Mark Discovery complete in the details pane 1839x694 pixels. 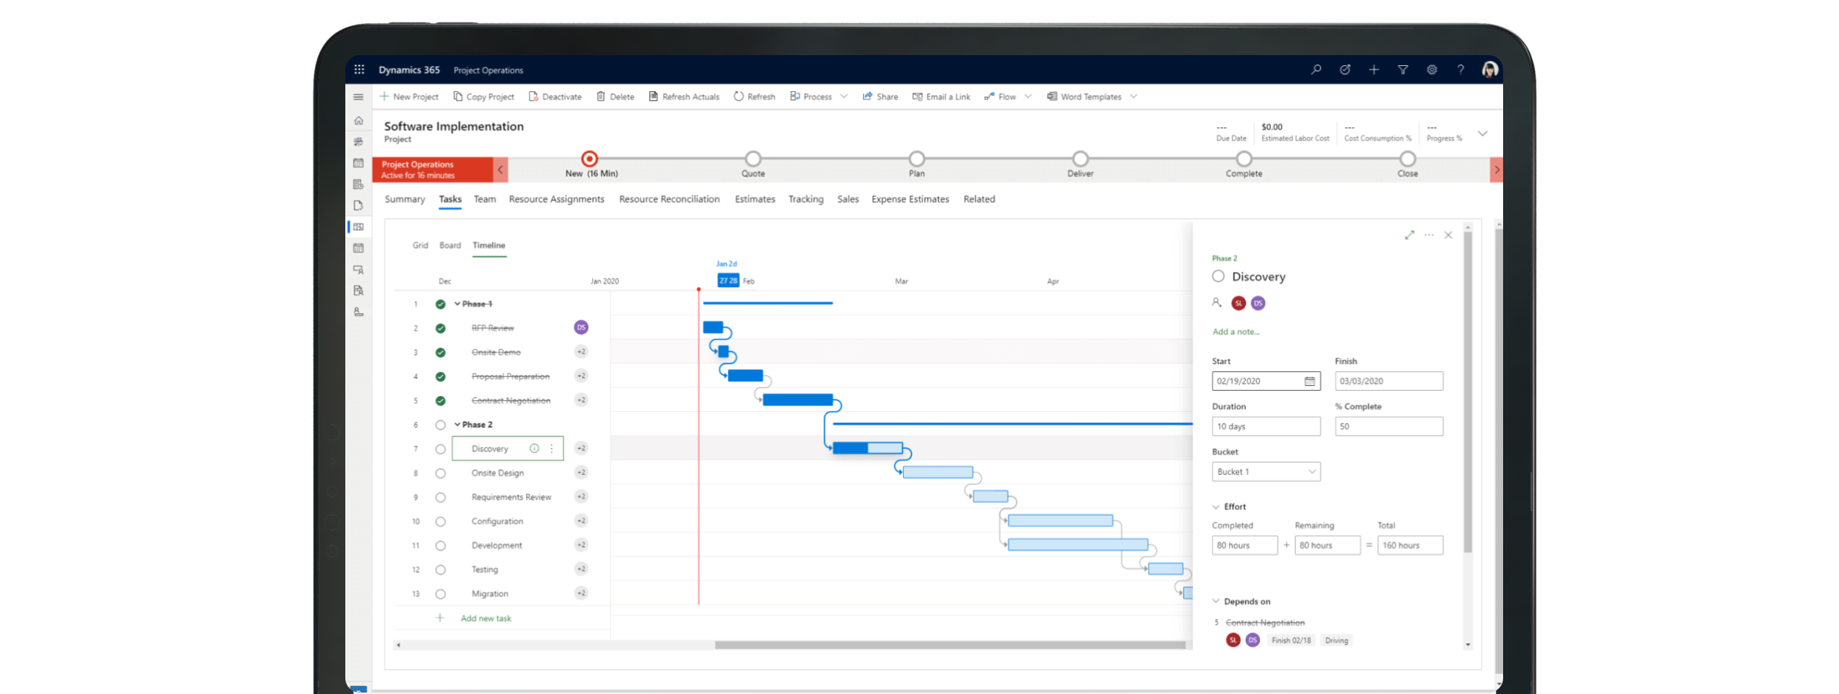pyautogui.click(x=1218, y=276)
